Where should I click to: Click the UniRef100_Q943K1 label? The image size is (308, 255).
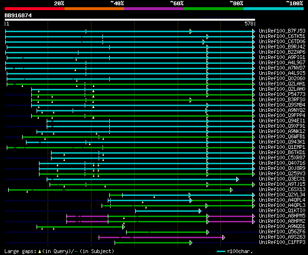pyautogui.click(x=282, y=142)
